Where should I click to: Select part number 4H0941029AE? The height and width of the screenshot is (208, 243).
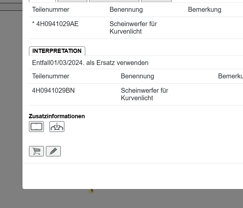point(57,24)
